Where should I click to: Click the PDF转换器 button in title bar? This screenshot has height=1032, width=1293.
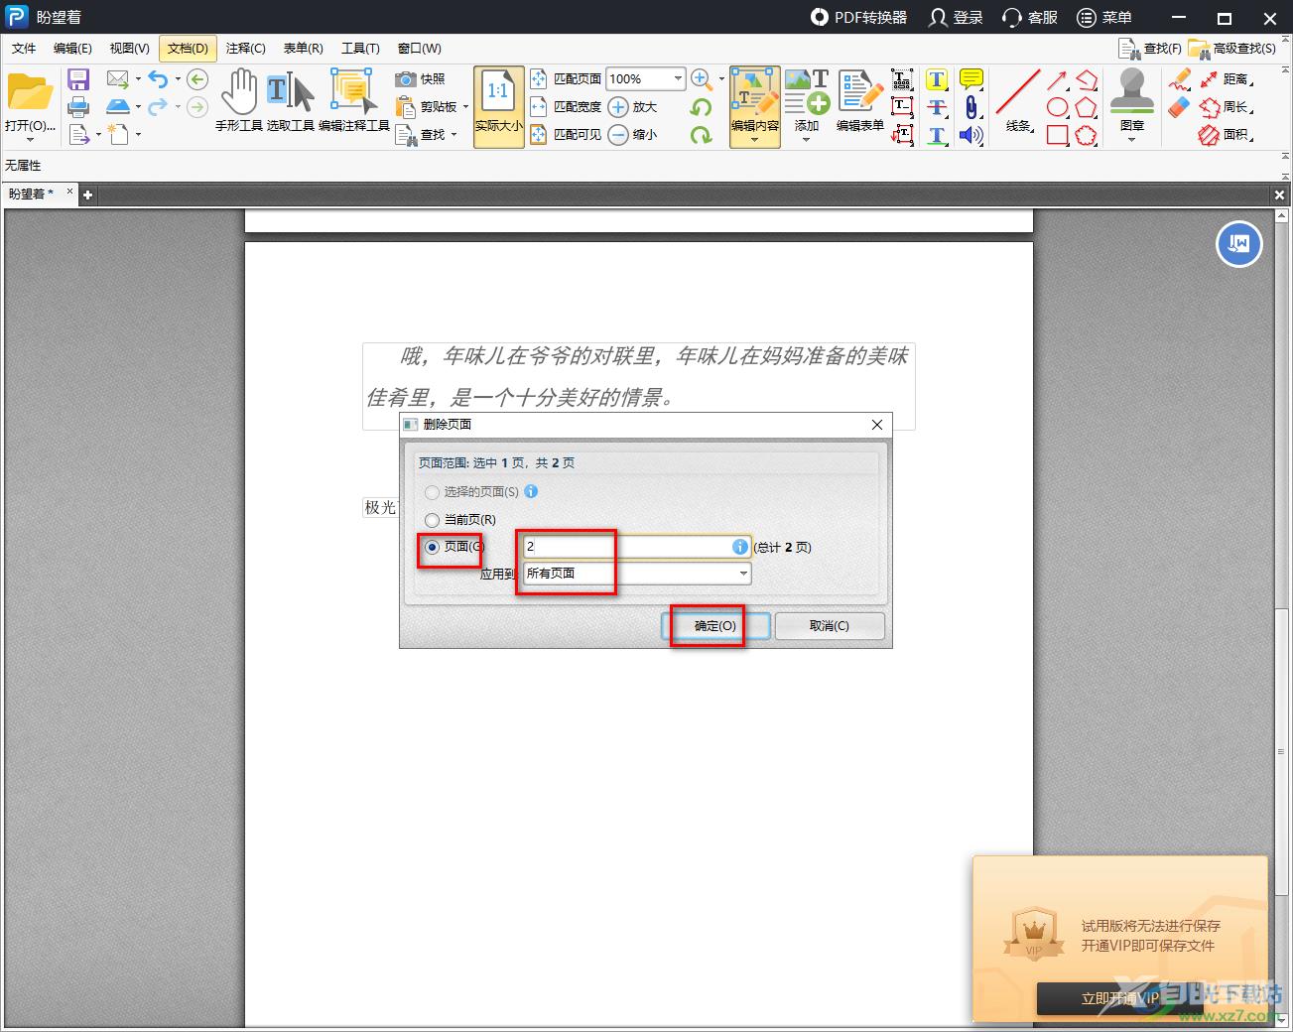pos(858,17)
